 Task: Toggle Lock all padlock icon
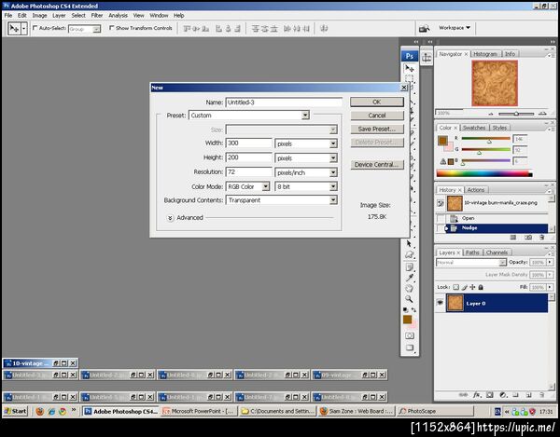481,287
